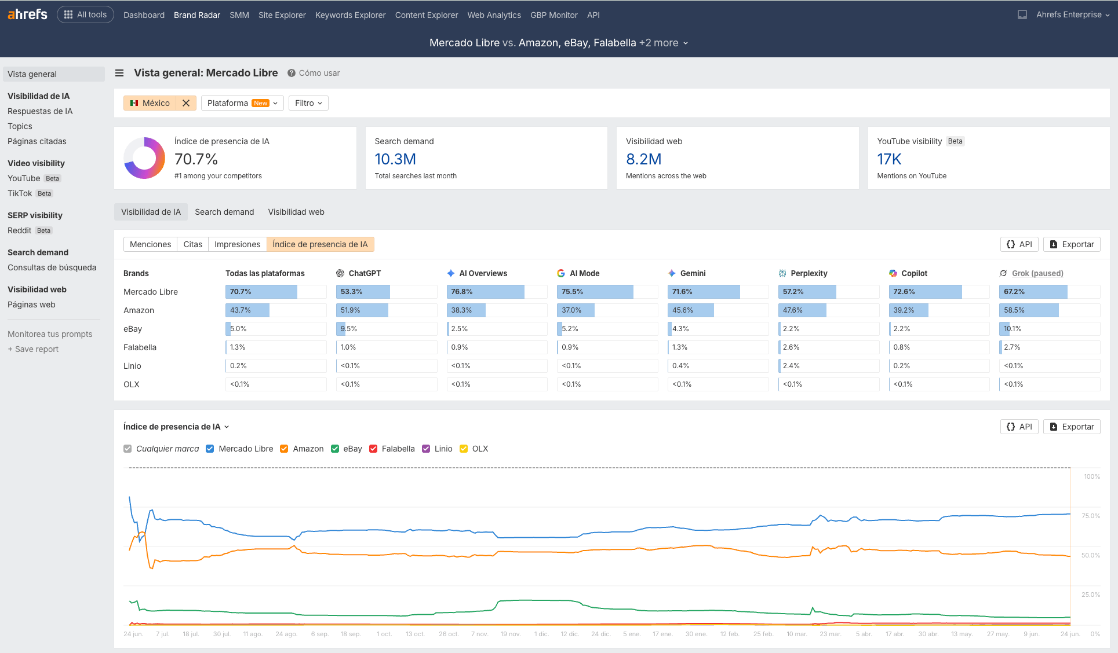Open Consultas de búsqueda in sidebar
The image size is (1118, 653).
pyautogui.click(x=52, y=267)
